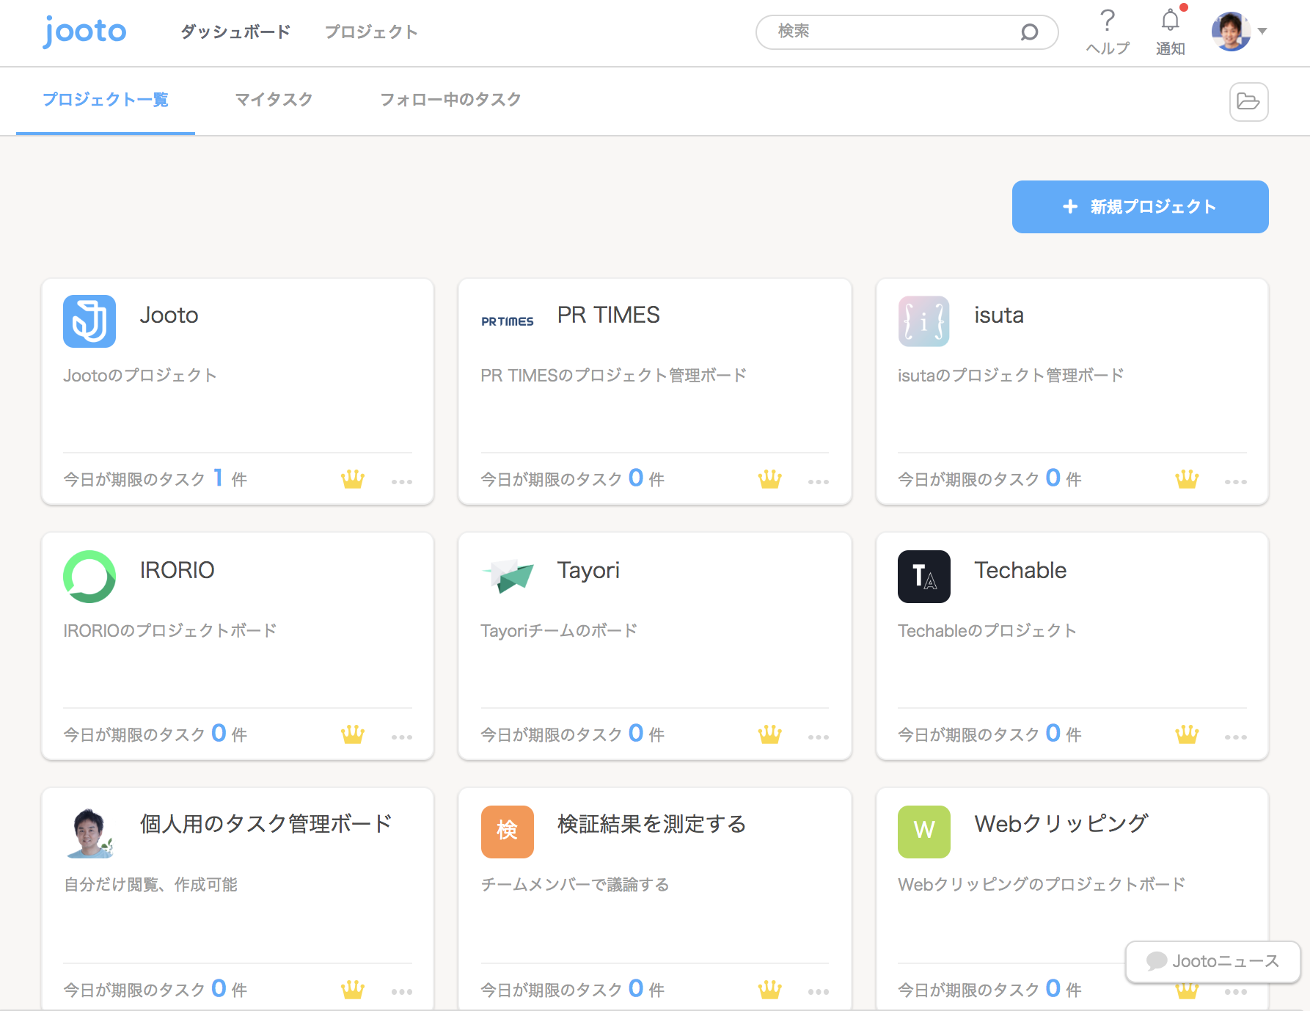Viewport: 1310px width, 1011px height.
Task: Open the Techable project icon
Action: [923, 577]
